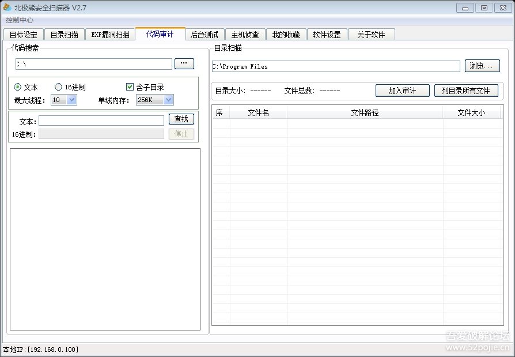Uncheck the 含子目录 checkbox
This screenshot has width=515, height=357.
(130, 87)
